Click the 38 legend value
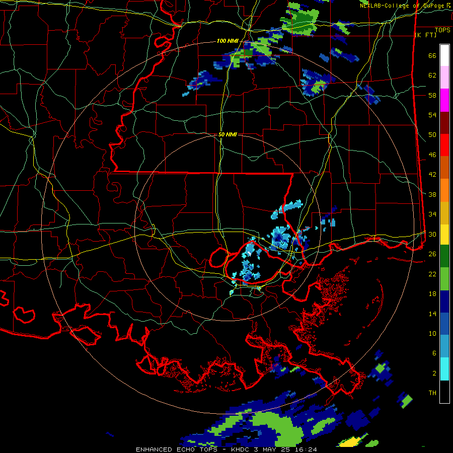Image resolution: width=453 pixels, height=453 pixels. (x=432, y=194)
